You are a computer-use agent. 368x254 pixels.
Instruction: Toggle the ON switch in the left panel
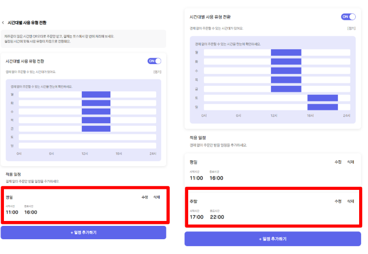tap(154, 61)
